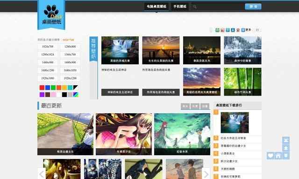Open the 手机壁纸 tab
299x179 pixels.
tap(180, 7)
